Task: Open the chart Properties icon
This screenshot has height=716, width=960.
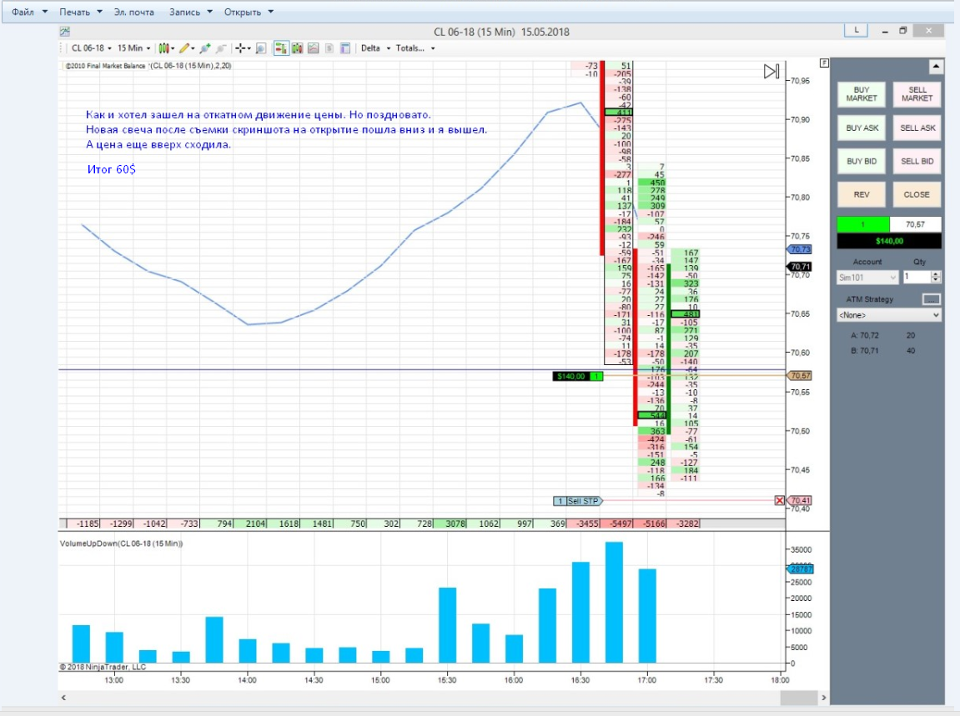Action: [x=345, y=48]
